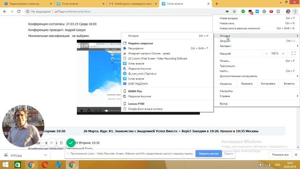Screen dimensions: 300x169
Task: Open the Chrome profile avatar
Action: click(x=288, y=11)
